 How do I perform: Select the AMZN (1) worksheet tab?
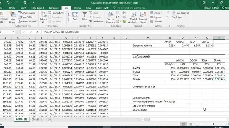[x=21, y=119]
